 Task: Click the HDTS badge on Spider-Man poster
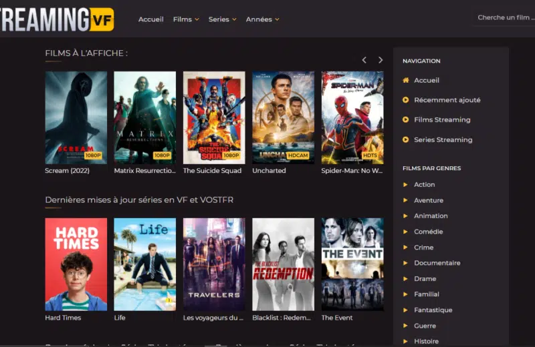click(x=370, y=155)
